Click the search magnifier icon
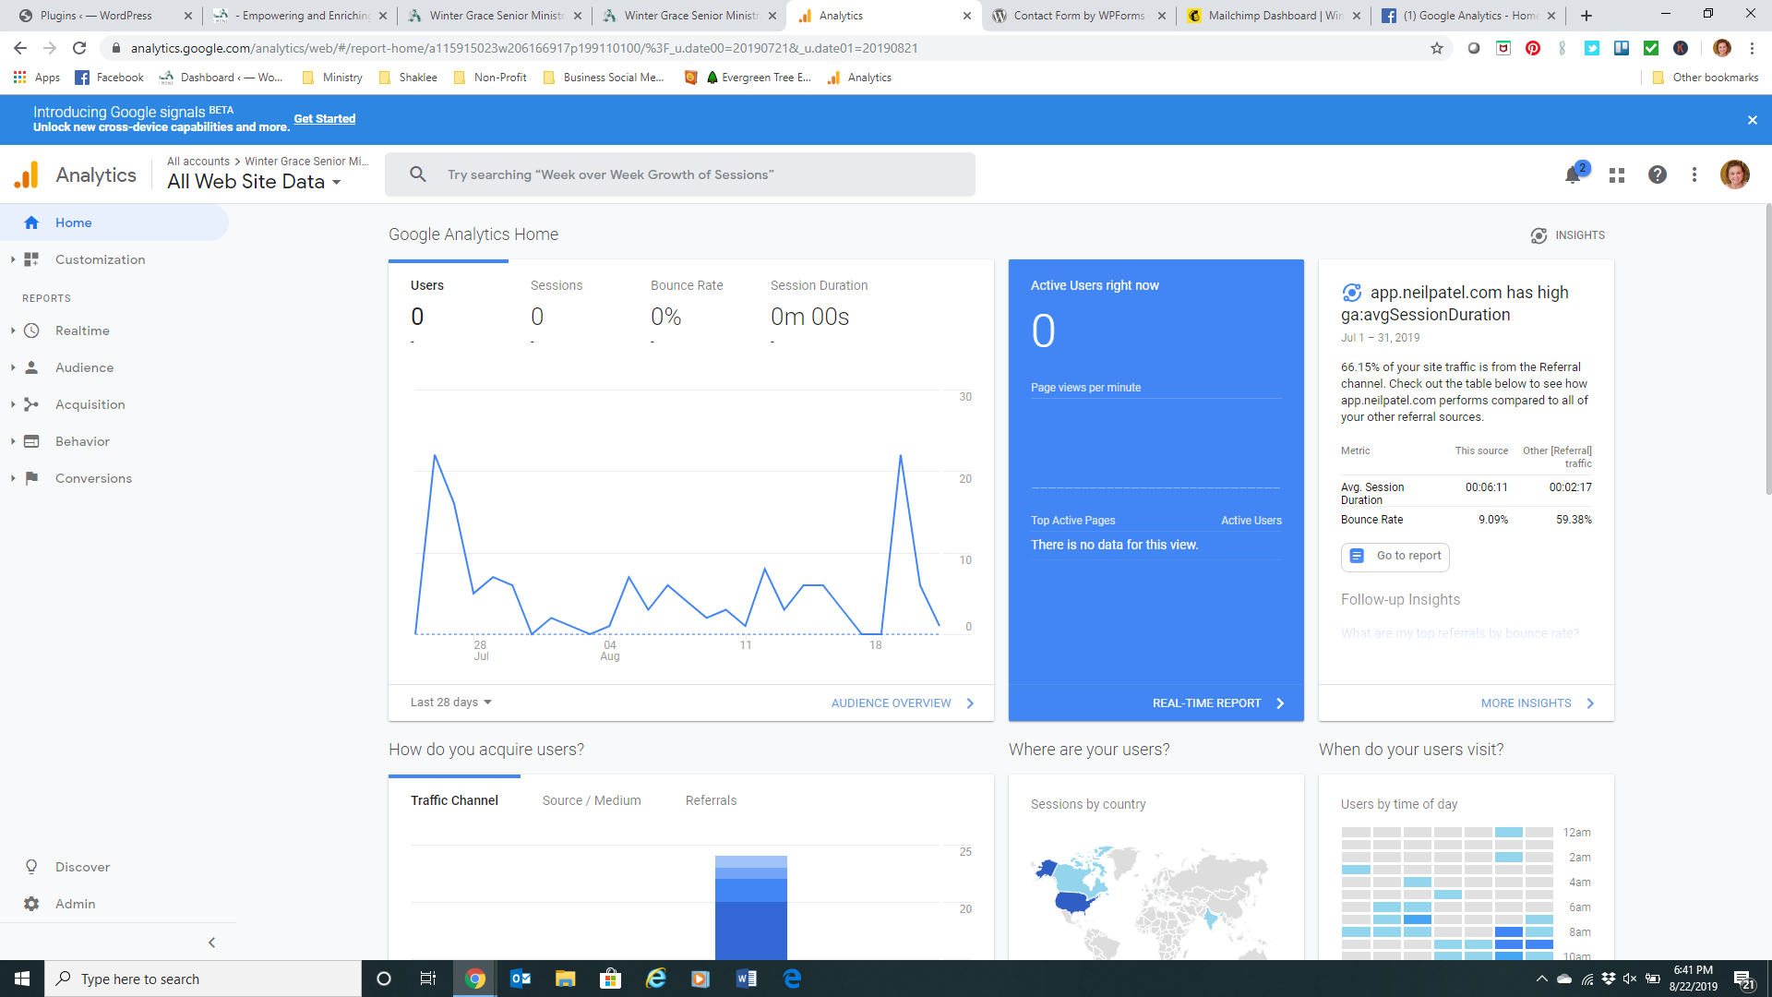This screenshot has height=997, width=1772. tap(418, 174)
